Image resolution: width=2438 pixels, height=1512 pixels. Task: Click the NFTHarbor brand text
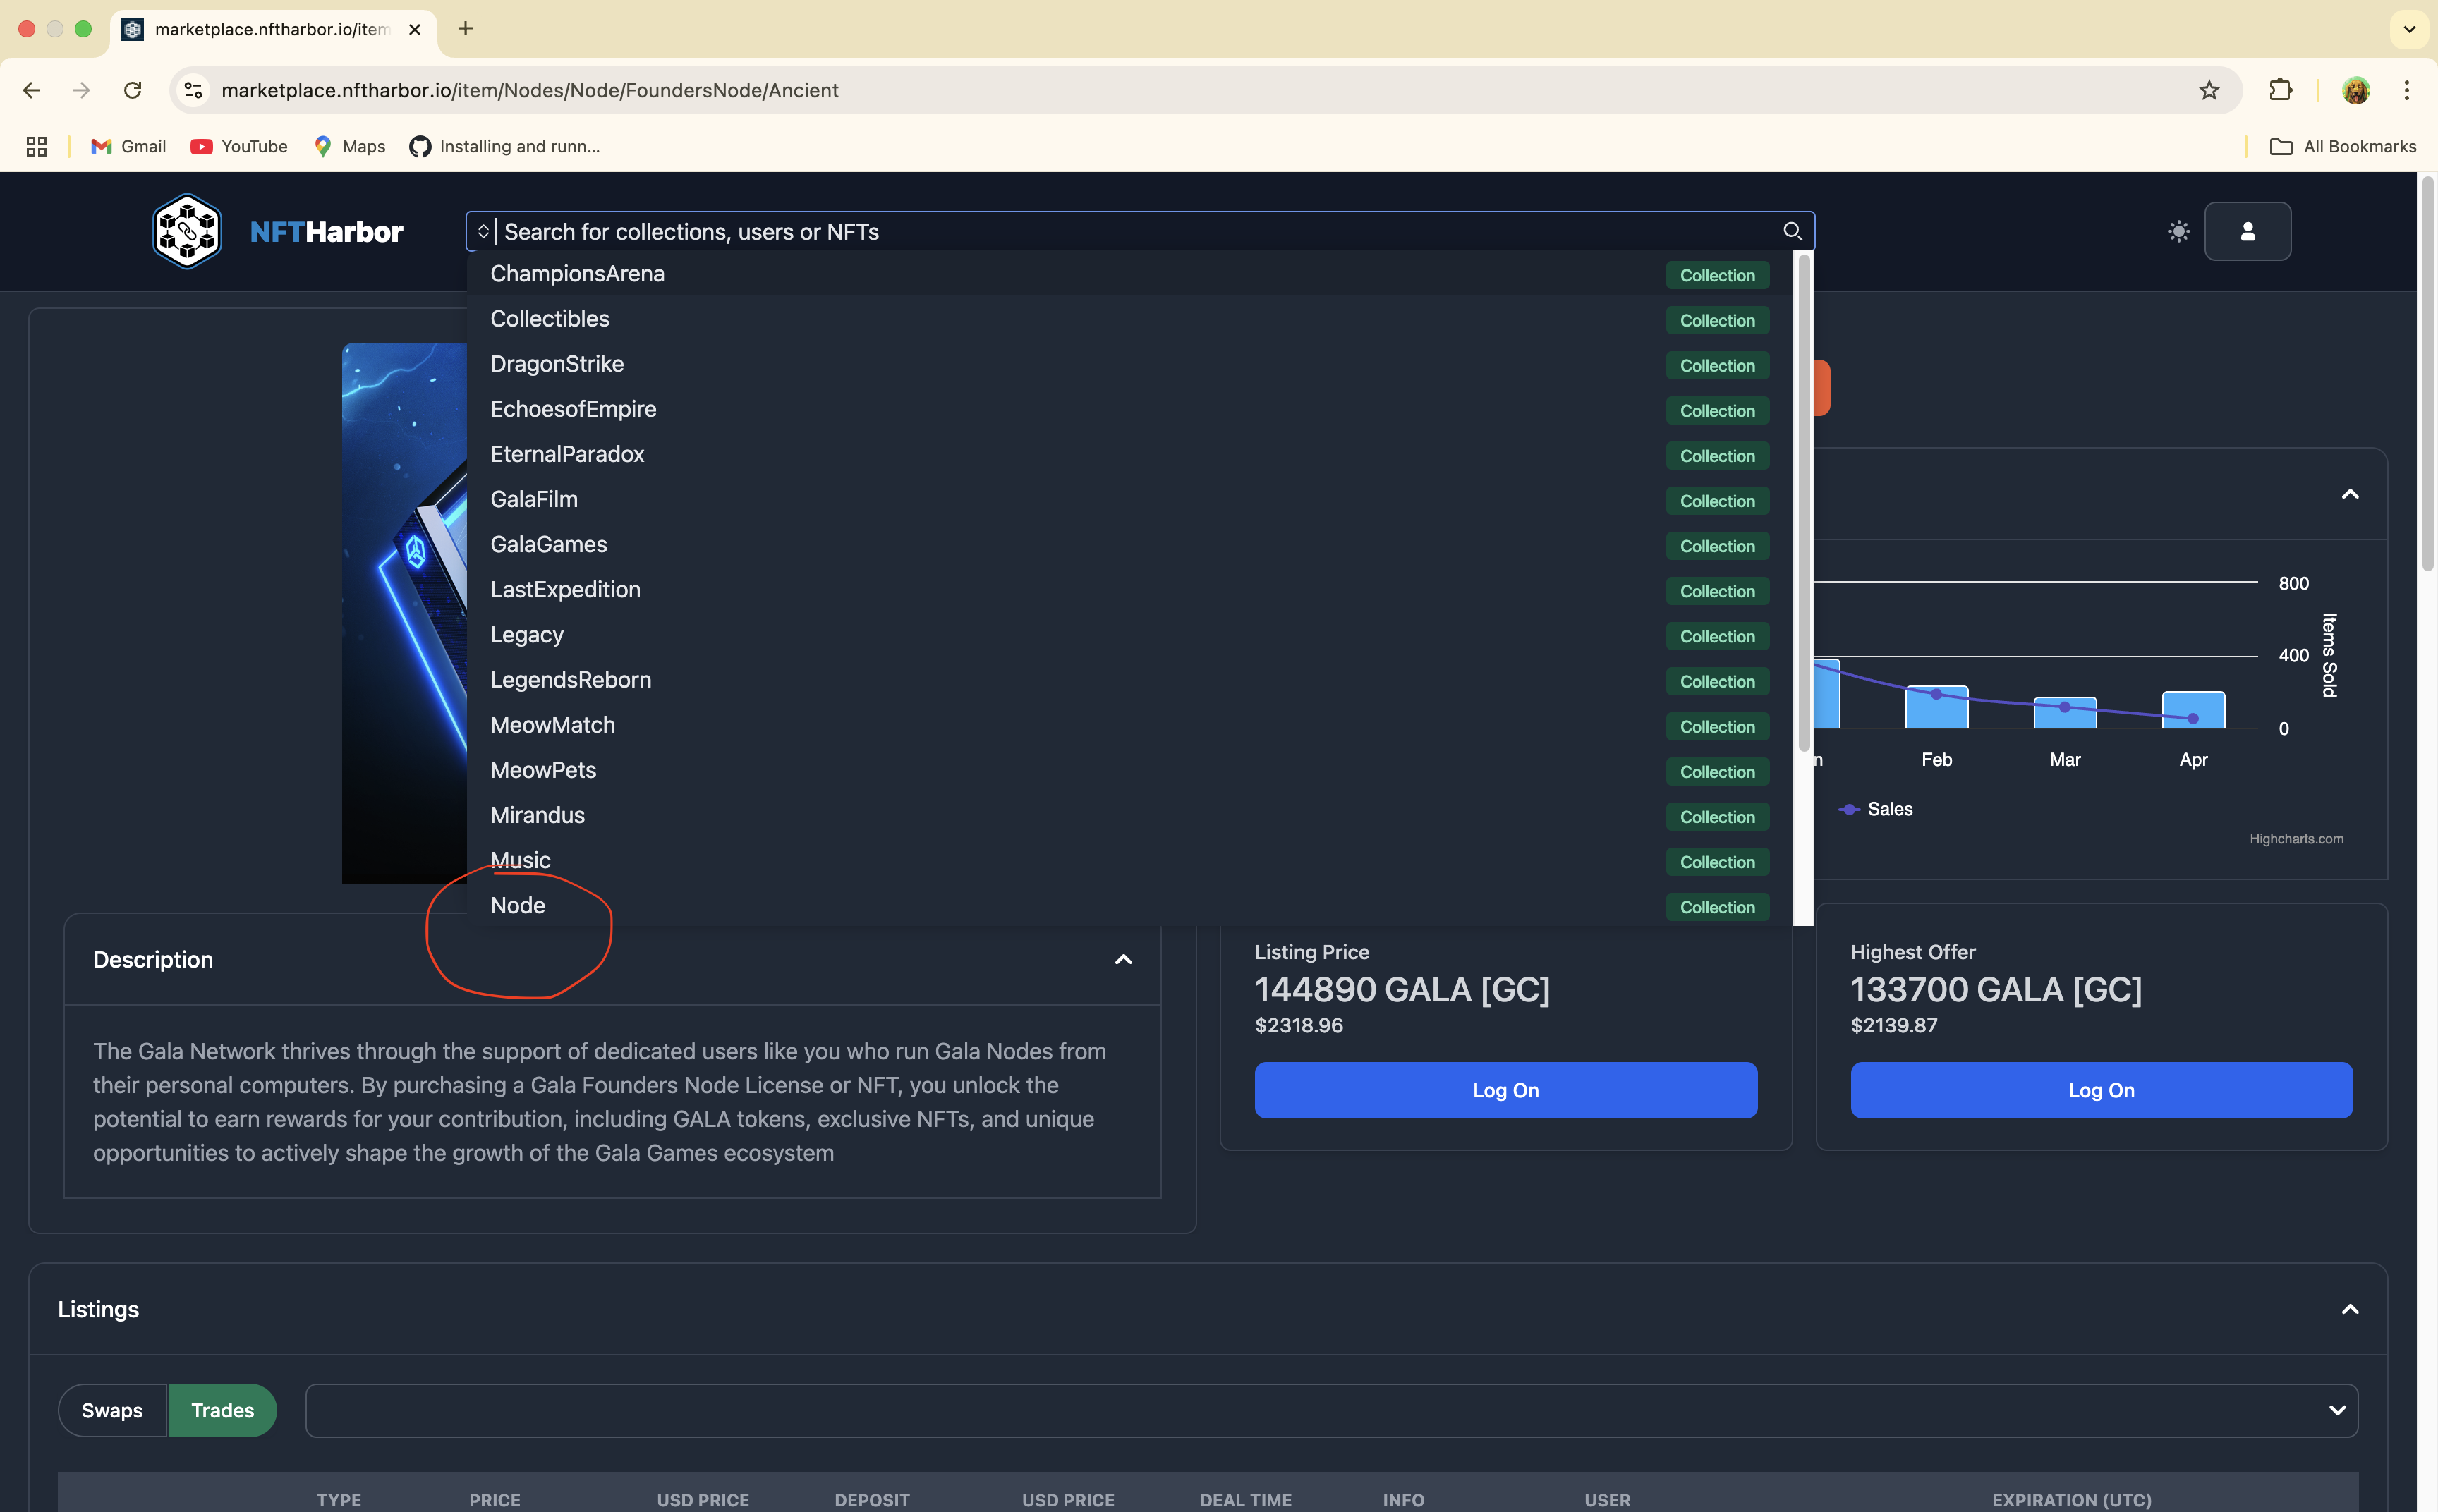coord(326,232)
